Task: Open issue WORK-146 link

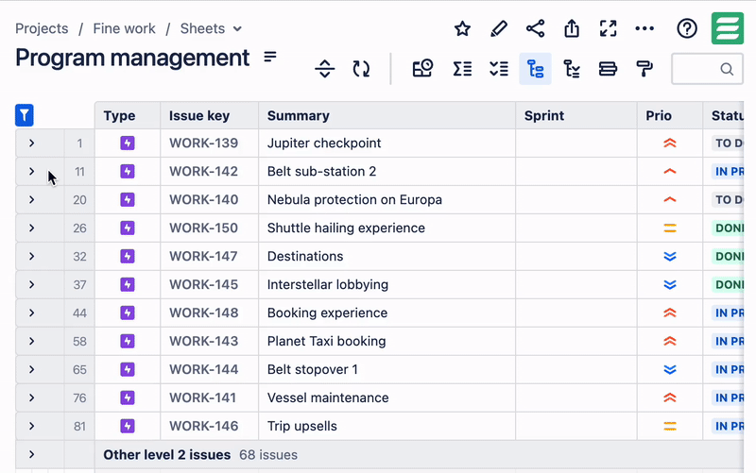Action: (x=203, y=426)
